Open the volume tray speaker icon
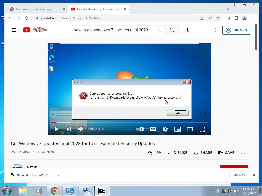The height and width of the screenshot is (196, 262). (x=236, y=191)
